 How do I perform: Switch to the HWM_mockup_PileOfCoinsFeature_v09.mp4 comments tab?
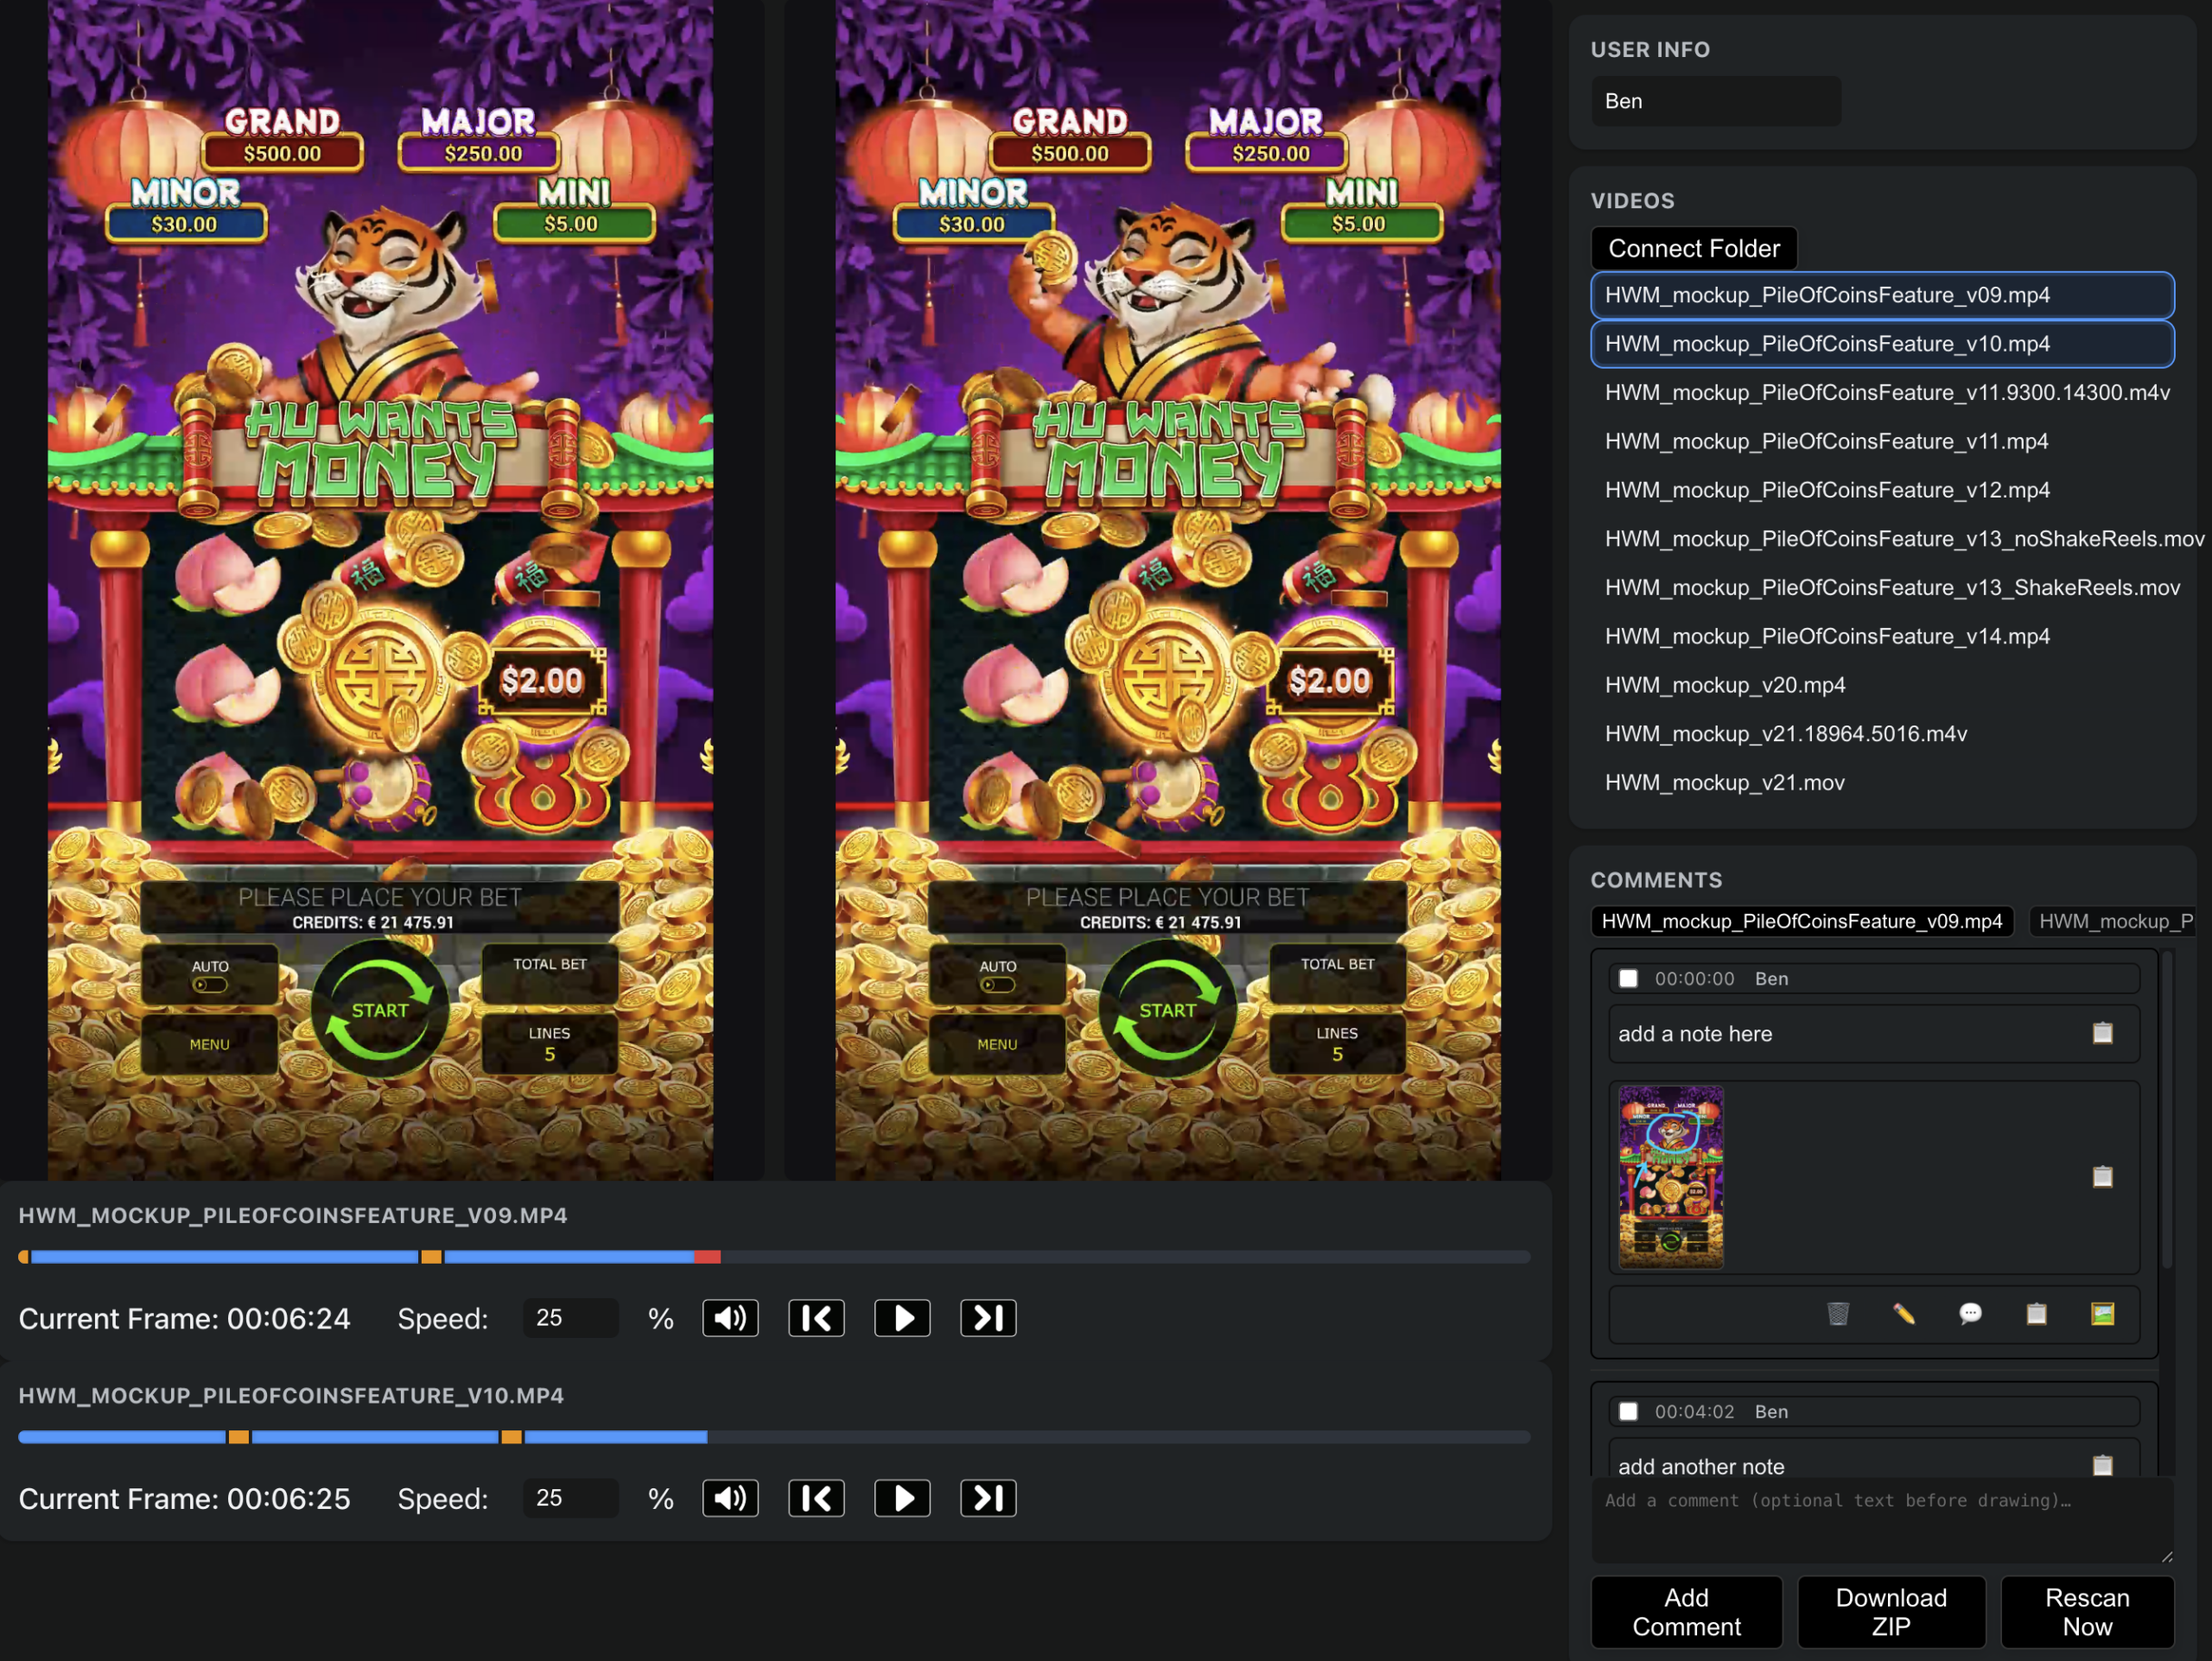pos(1801,922)
